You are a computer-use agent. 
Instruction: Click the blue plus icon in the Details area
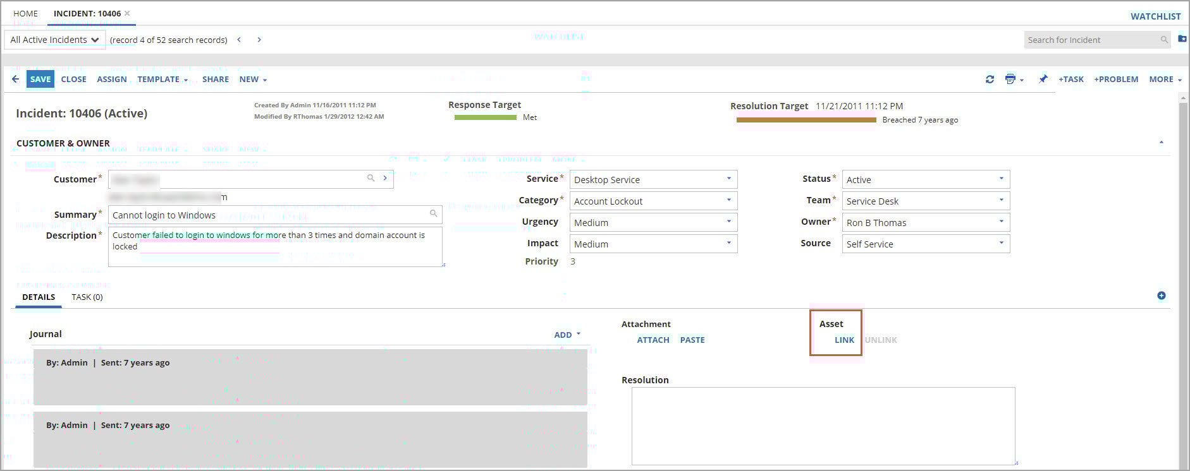pyautogui.click(x=1161, y=295)
